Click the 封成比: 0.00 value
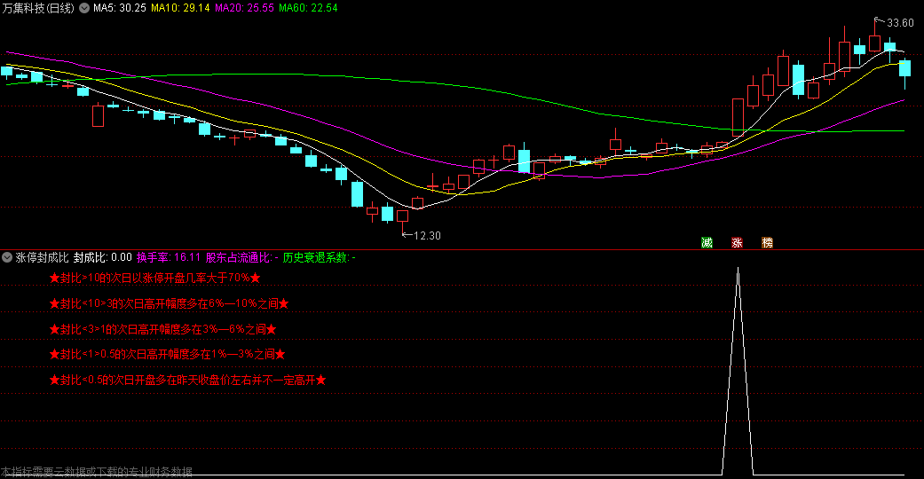This screenshot has height=479, width=924. (103, 257)
